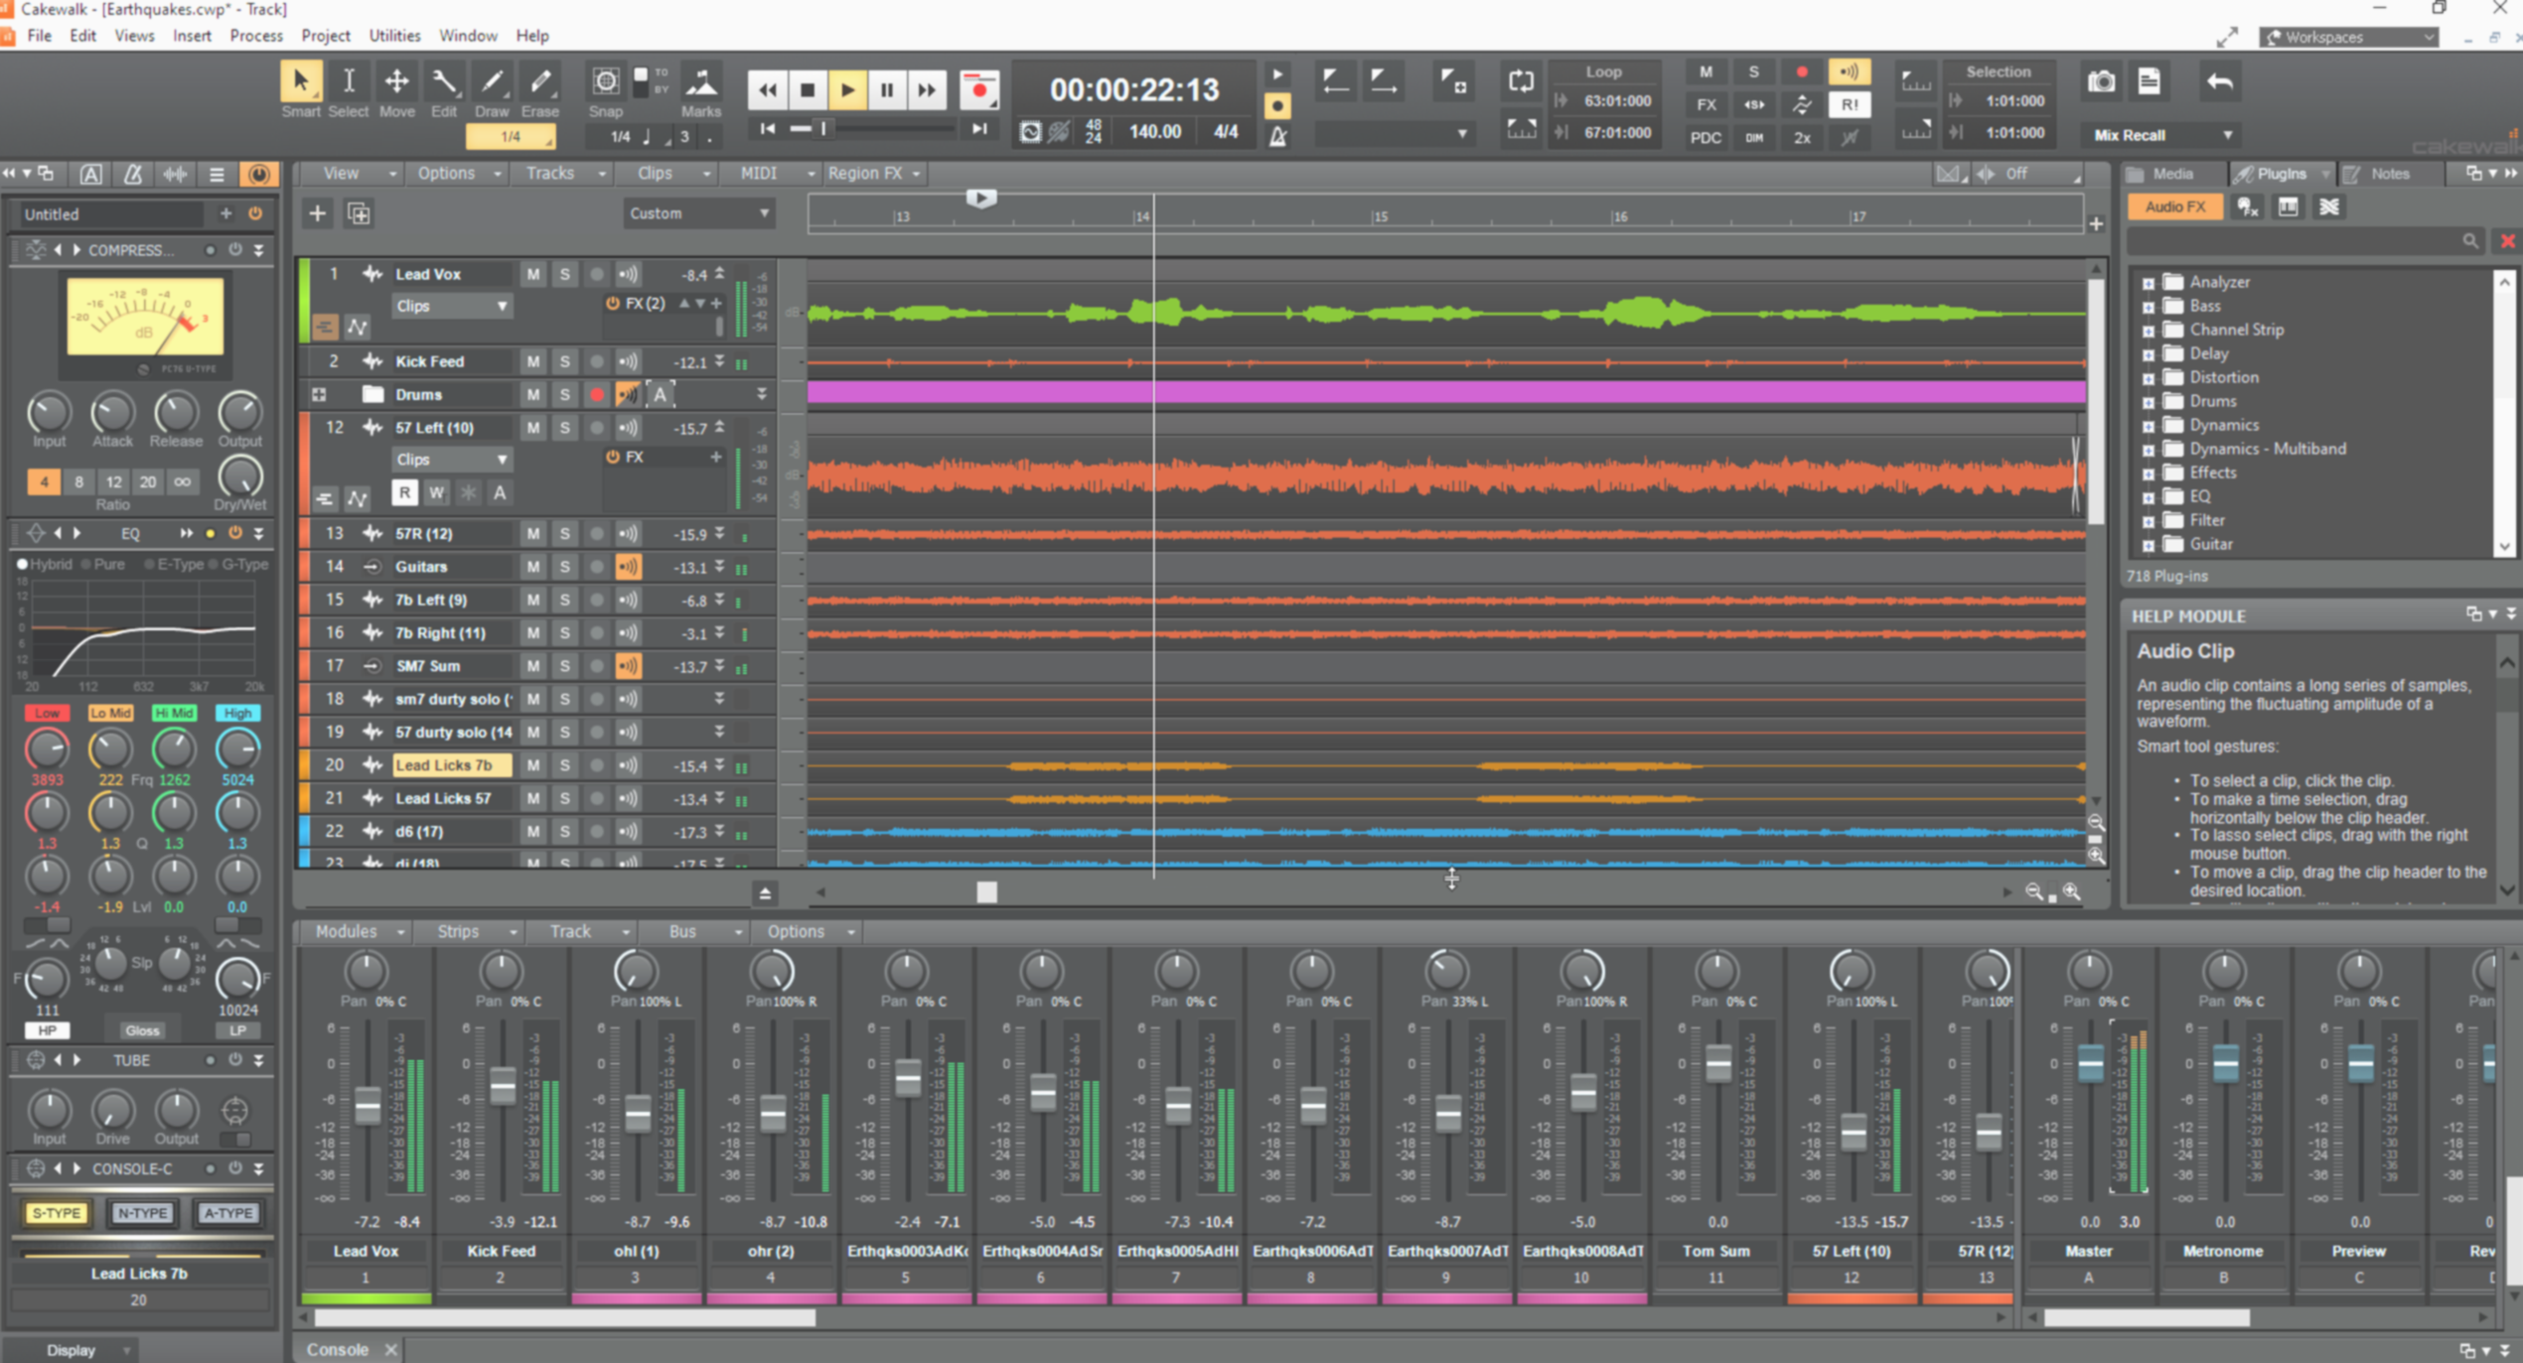Screen dimensions: 2523x1363
Task: Expand the EQ plugin folder
Action: (x=2149, y=497)
